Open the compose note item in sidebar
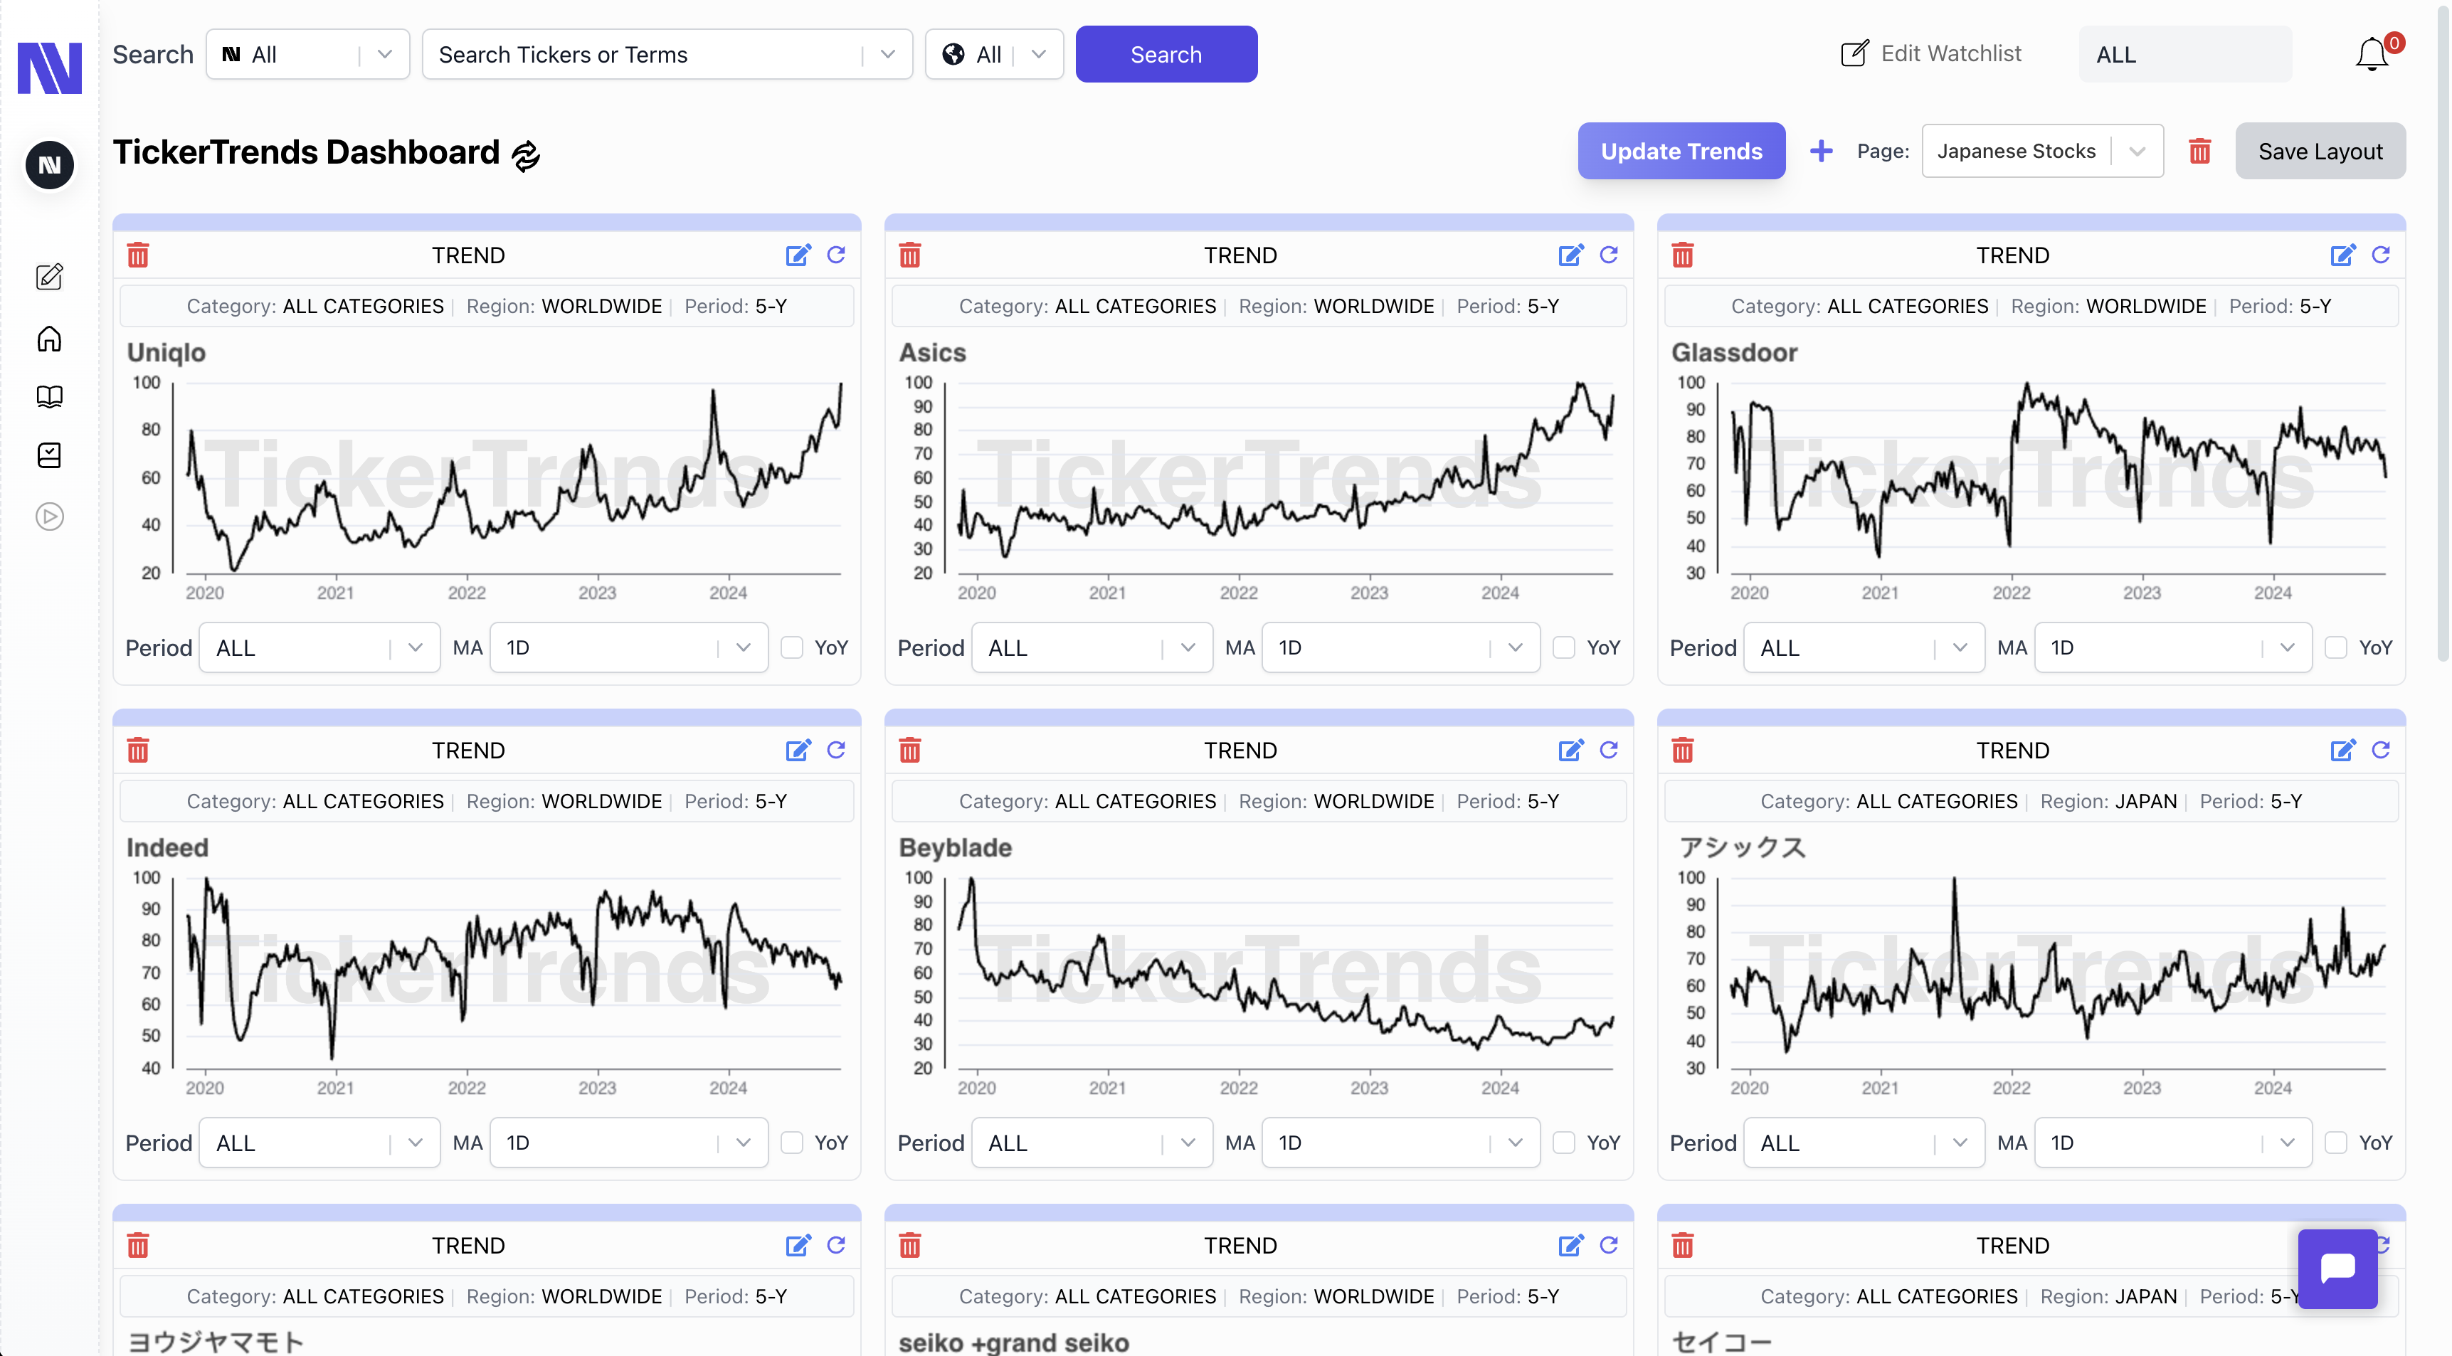The image size is (2452, 1356). point(50,277)
